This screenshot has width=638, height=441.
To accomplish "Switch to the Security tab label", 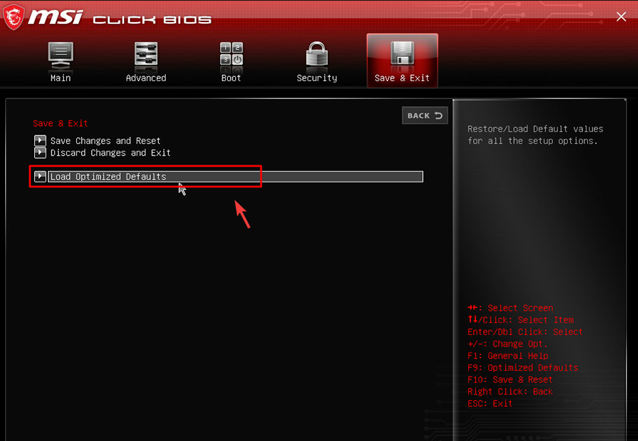I will 316,78.
